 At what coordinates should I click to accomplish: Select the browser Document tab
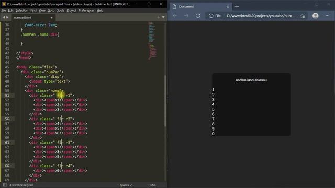[201, 7]
